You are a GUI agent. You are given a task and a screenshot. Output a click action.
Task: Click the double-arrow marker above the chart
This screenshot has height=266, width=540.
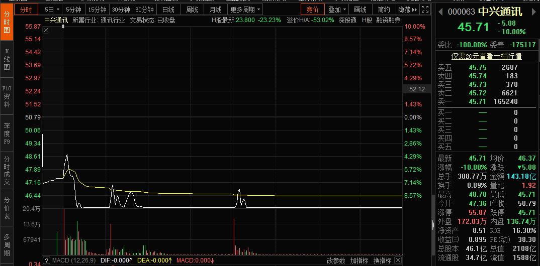[63, 26]
